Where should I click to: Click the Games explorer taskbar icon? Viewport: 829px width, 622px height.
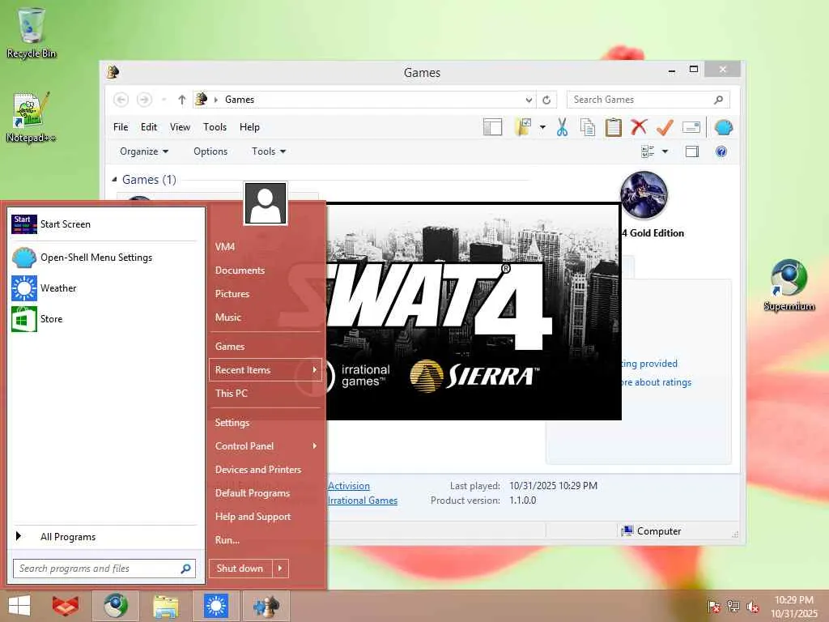(266, 606)
